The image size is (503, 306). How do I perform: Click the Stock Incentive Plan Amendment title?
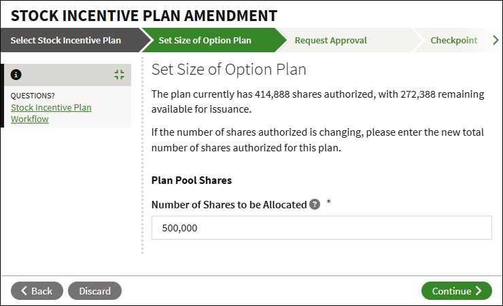click(144, 16)
